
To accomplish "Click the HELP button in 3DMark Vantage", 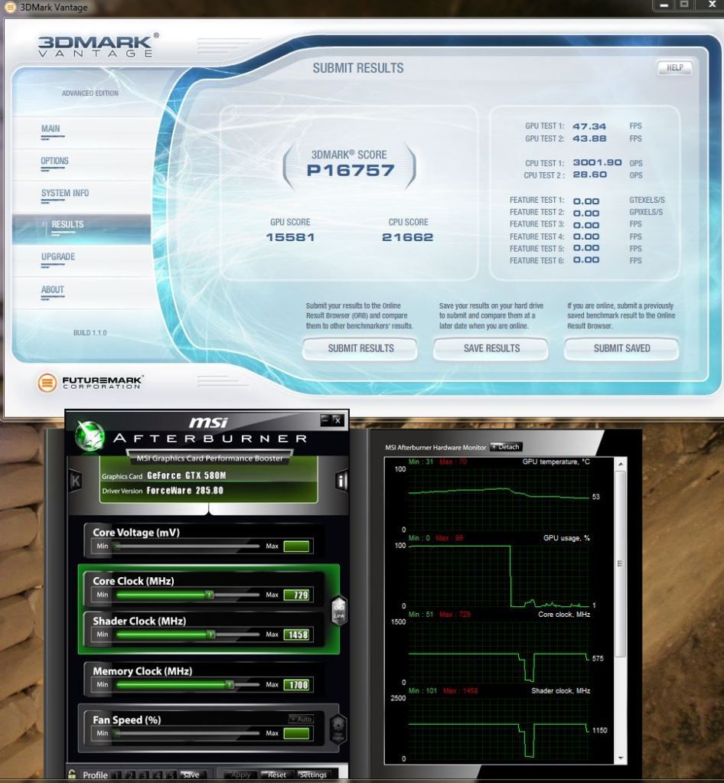I will click(674, 68).
